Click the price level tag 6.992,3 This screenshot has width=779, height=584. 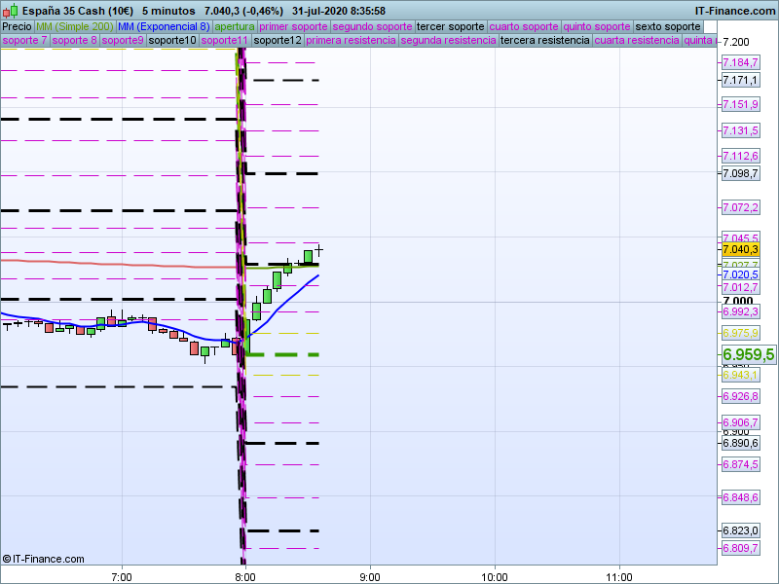[x=741, y=311]
